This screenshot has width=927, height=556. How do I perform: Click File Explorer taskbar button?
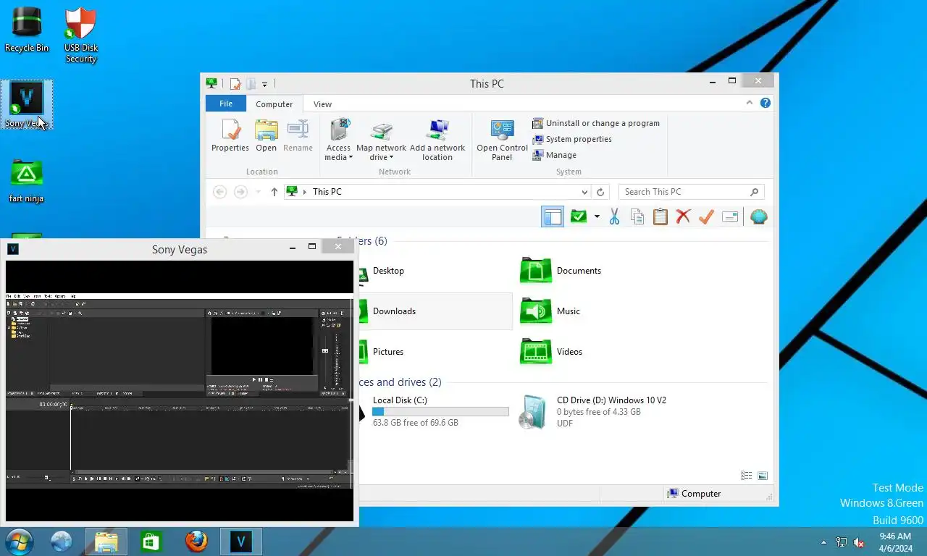(x=106, y=542)
